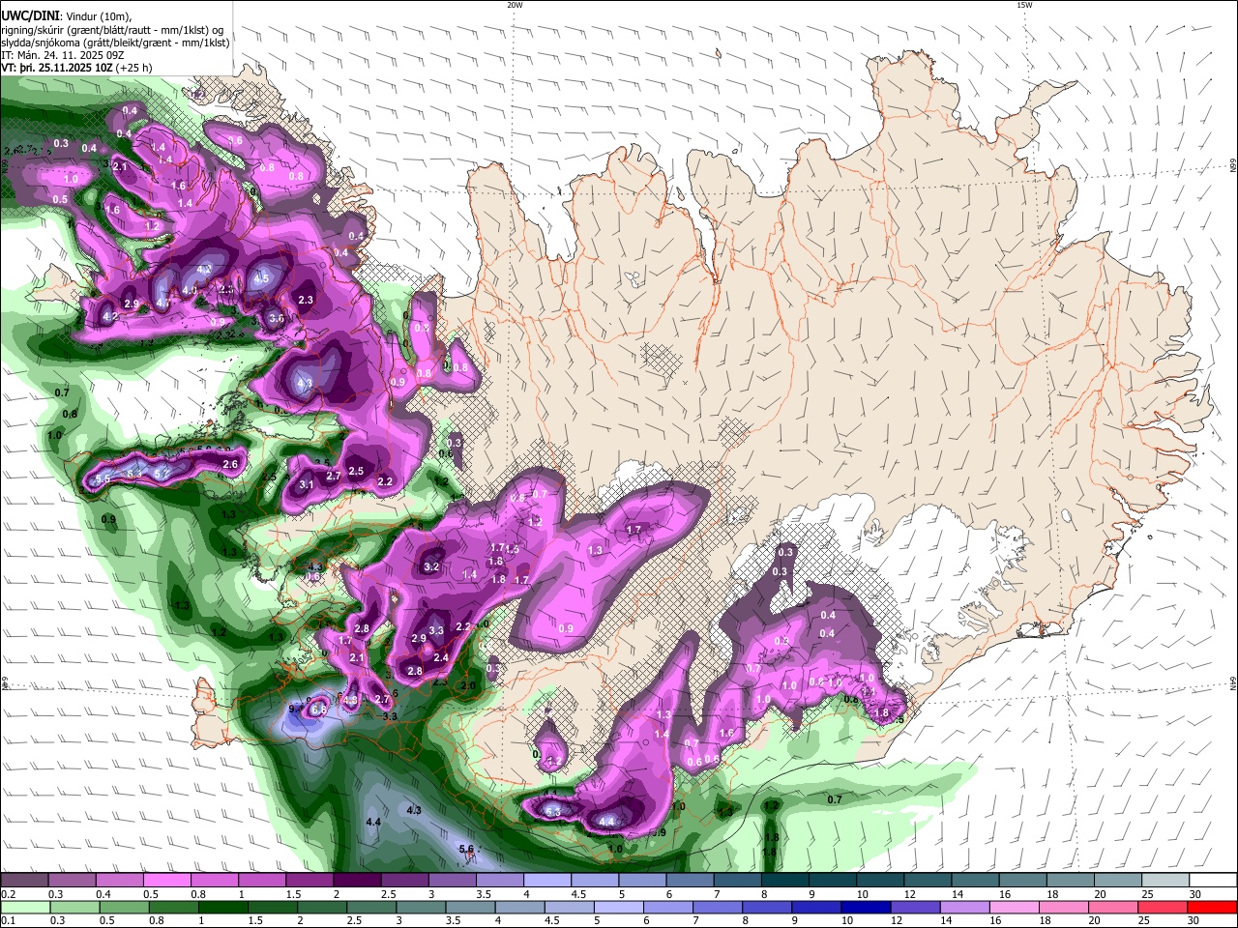Click the 5.5 snow value label
Viewport: 1238px width, 928px height.
[103, 478]
